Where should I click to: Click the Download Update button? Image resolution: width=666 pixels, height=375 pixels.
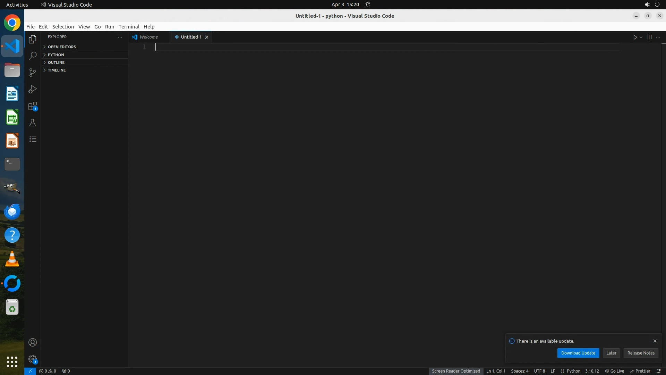point(578,353)
